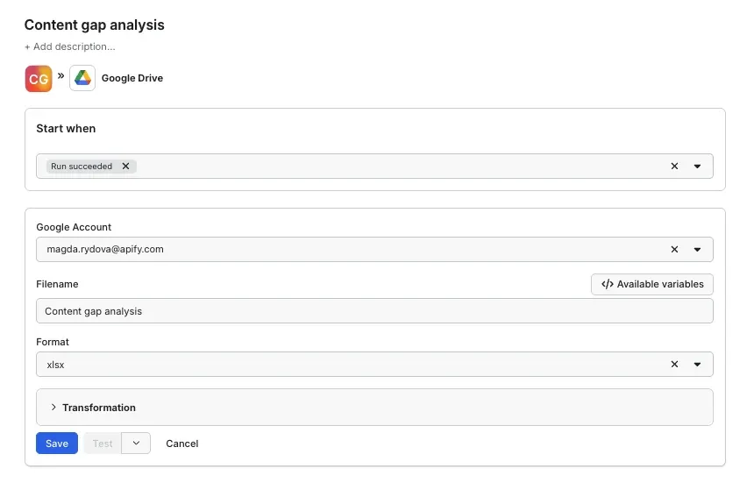Image resolution: width=747 pixels, height=504 pixels.
Task: Clear the Google Account selection
Action: [x=674, y=249]
